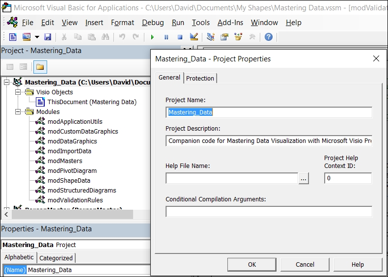Click the Copy toolbar icon
The width and height of the screenshot is (388, 277).
78,37
